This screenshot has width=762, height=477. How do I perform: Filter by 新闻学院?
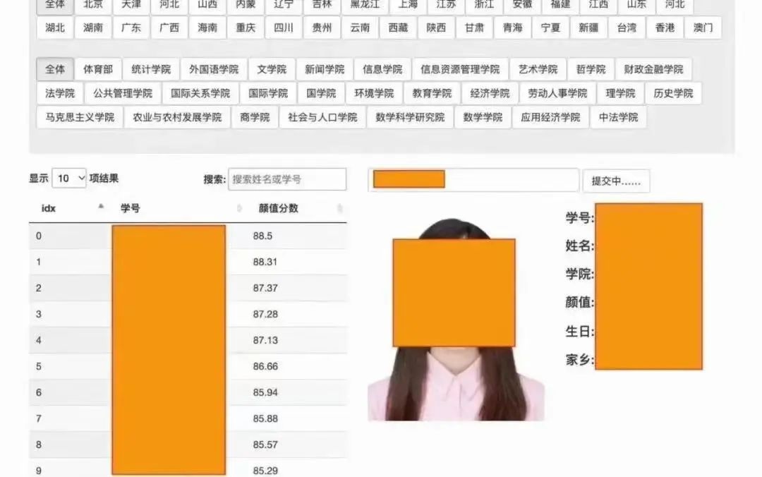(x=325, y=69)
